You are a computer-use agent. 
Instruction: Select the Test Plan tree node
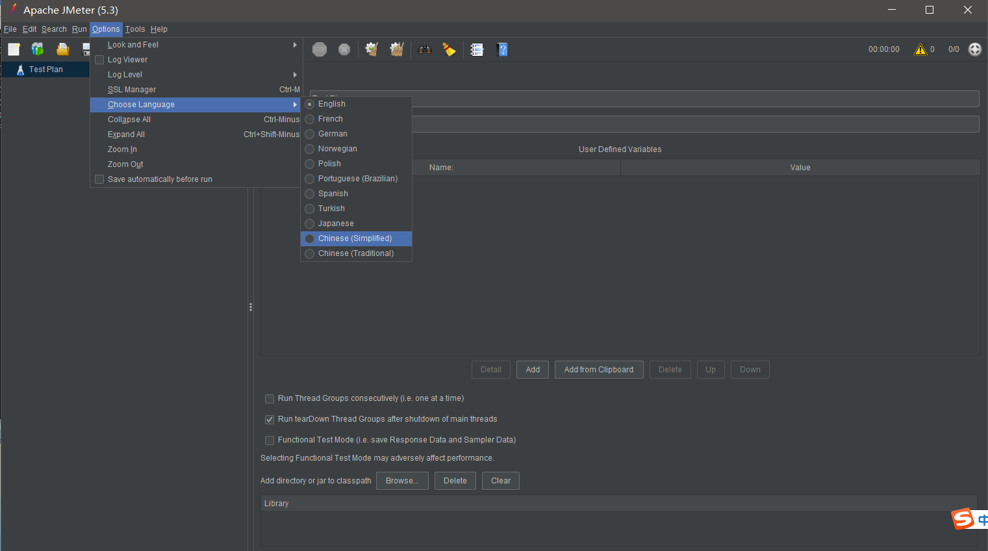(46, 70)
